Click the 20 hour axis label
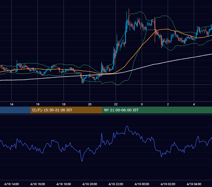The width and height of the screenshot is (212, 187). click(90, 104)
